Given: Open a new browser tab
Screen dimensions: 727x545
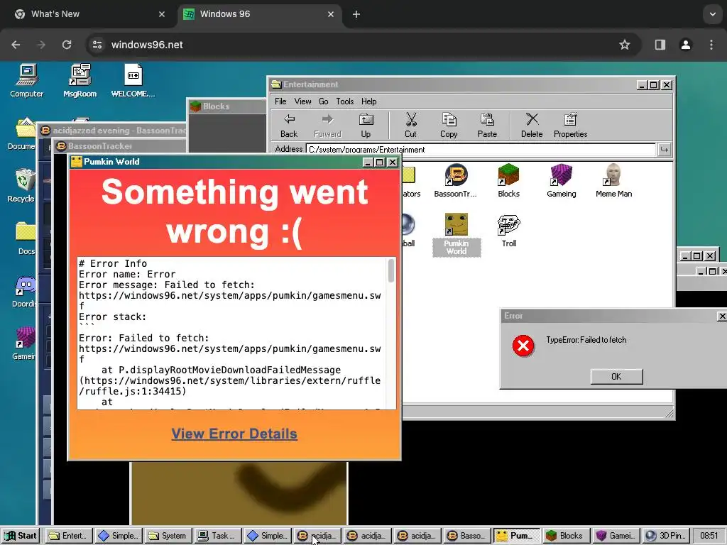Looking at the screenshot, I should pyautogui.click(x=356, y=14).
